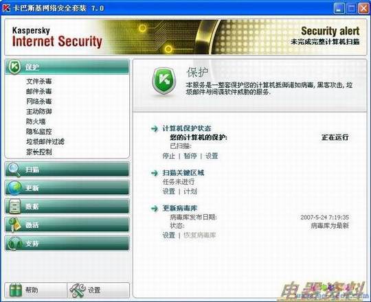371x302 pixels.
Task: Expand the 扫描 sidebar section
Action: pyautogui.click(x=67, y=170)
